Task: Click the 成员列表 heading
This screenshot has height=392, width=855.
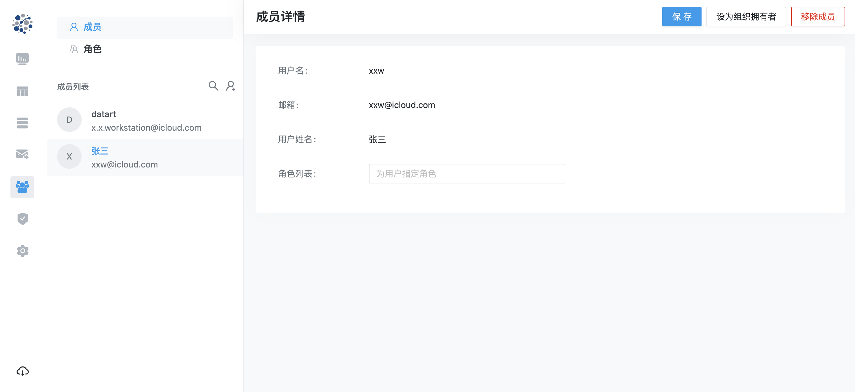Action: tap(73, 87)
